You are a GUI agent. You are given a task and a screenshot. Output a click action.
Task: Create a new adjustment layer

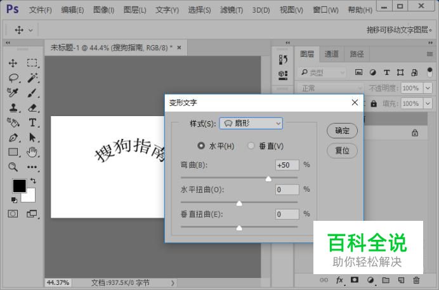point(370,280)
